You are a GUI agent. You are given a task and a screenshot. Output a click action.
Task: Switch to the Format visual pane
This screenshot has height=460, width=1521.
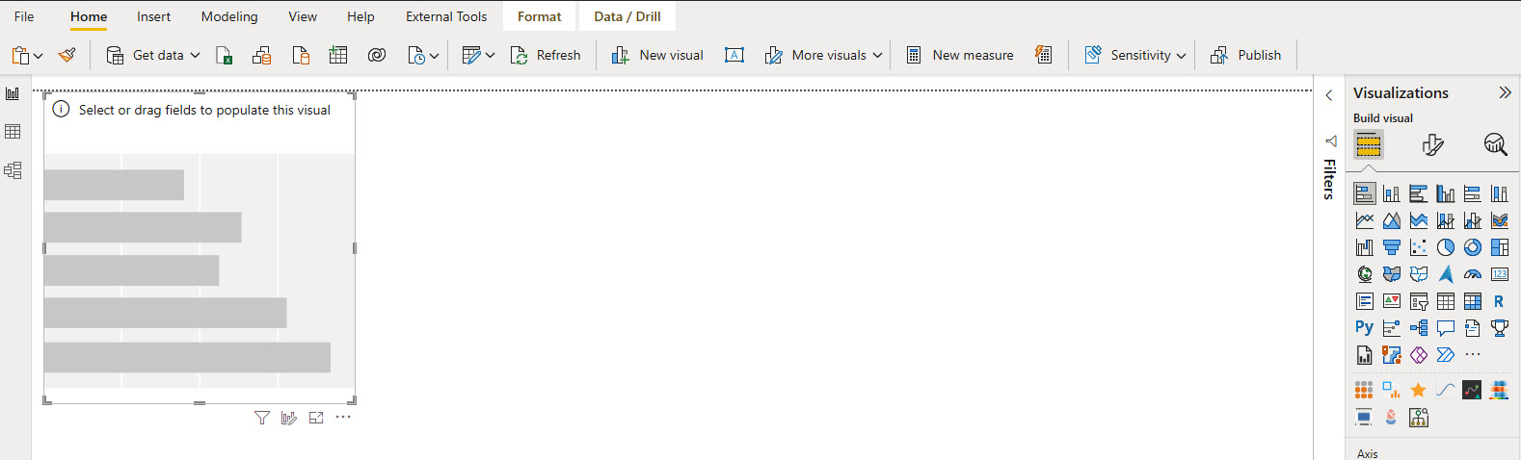coord(1432,144)
